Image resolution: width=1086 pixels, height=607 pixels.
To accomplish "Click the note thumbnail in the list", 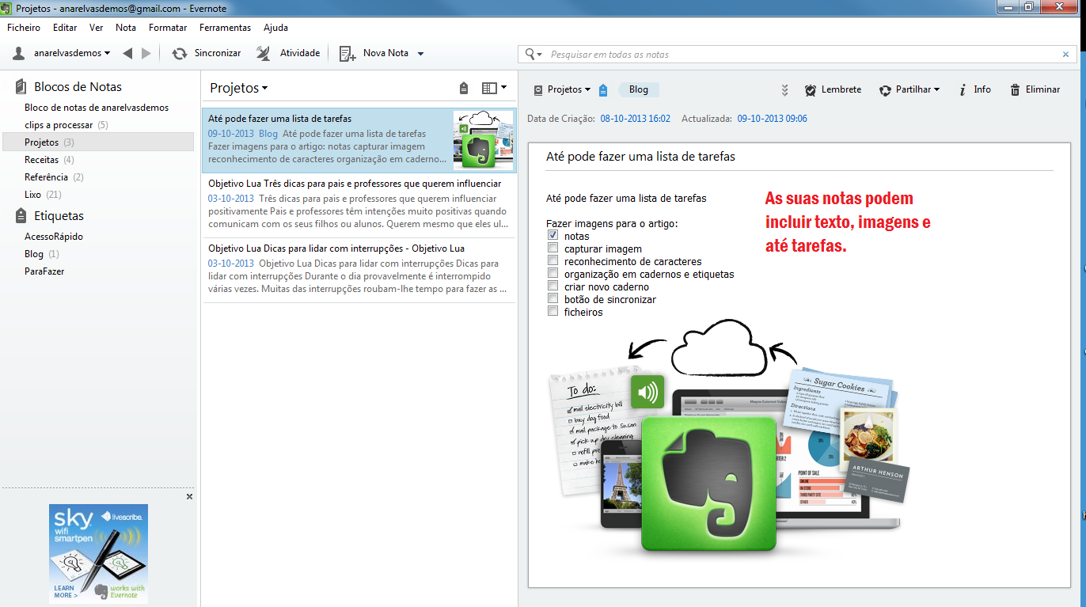I will pos(484,140).
